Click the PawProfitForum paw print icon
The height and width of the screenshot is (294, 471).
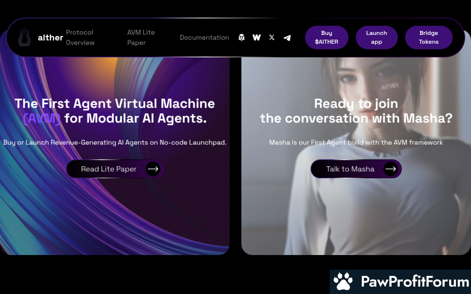click(343, 282)
